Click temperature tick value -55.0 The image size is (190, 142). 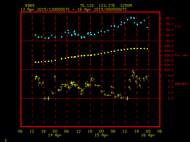pos(169,24)
